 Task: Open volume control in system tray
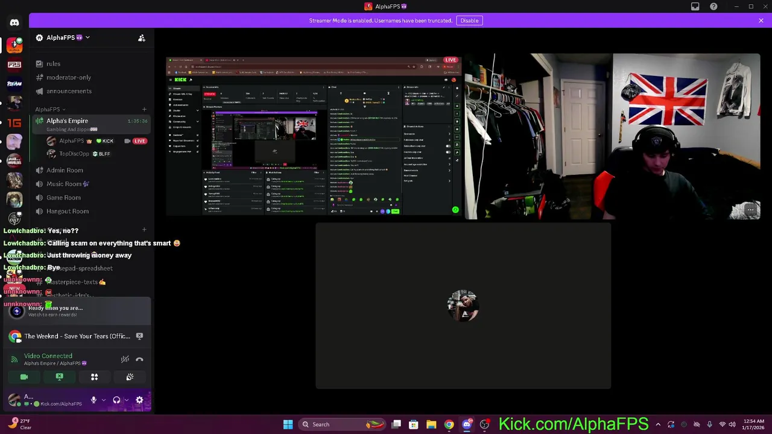(x=733, y=424)
